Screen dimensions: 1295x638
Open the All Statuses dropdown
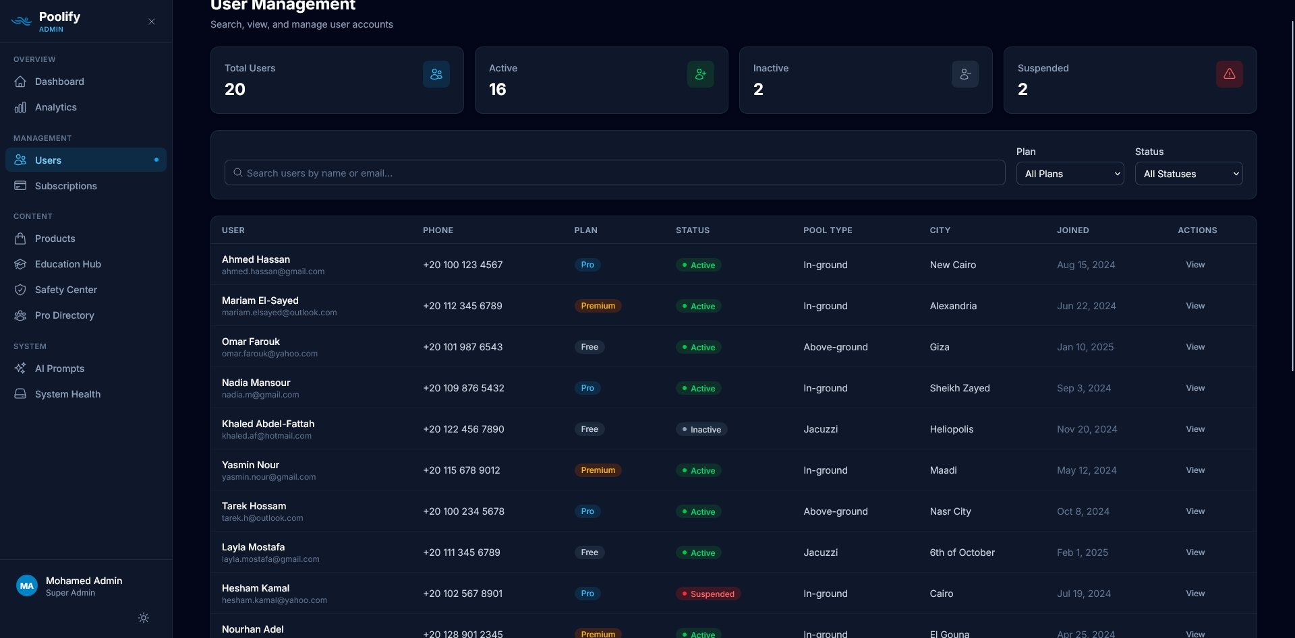click(1189, 174)
